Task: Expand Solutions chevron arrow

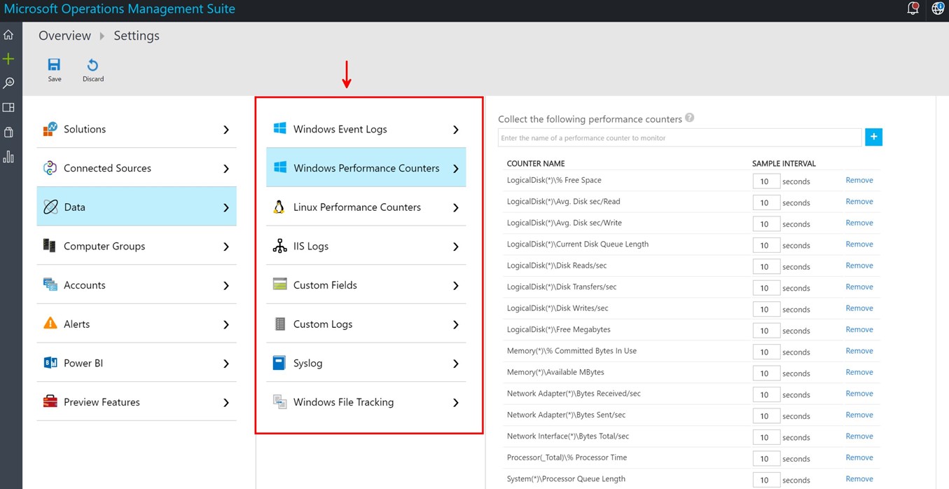Action: coord(226,130)
